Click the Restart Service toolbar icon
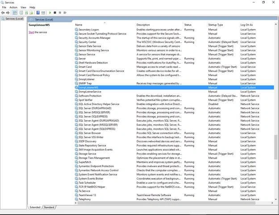The image size is (279, 215). click(x=65, y=13)
